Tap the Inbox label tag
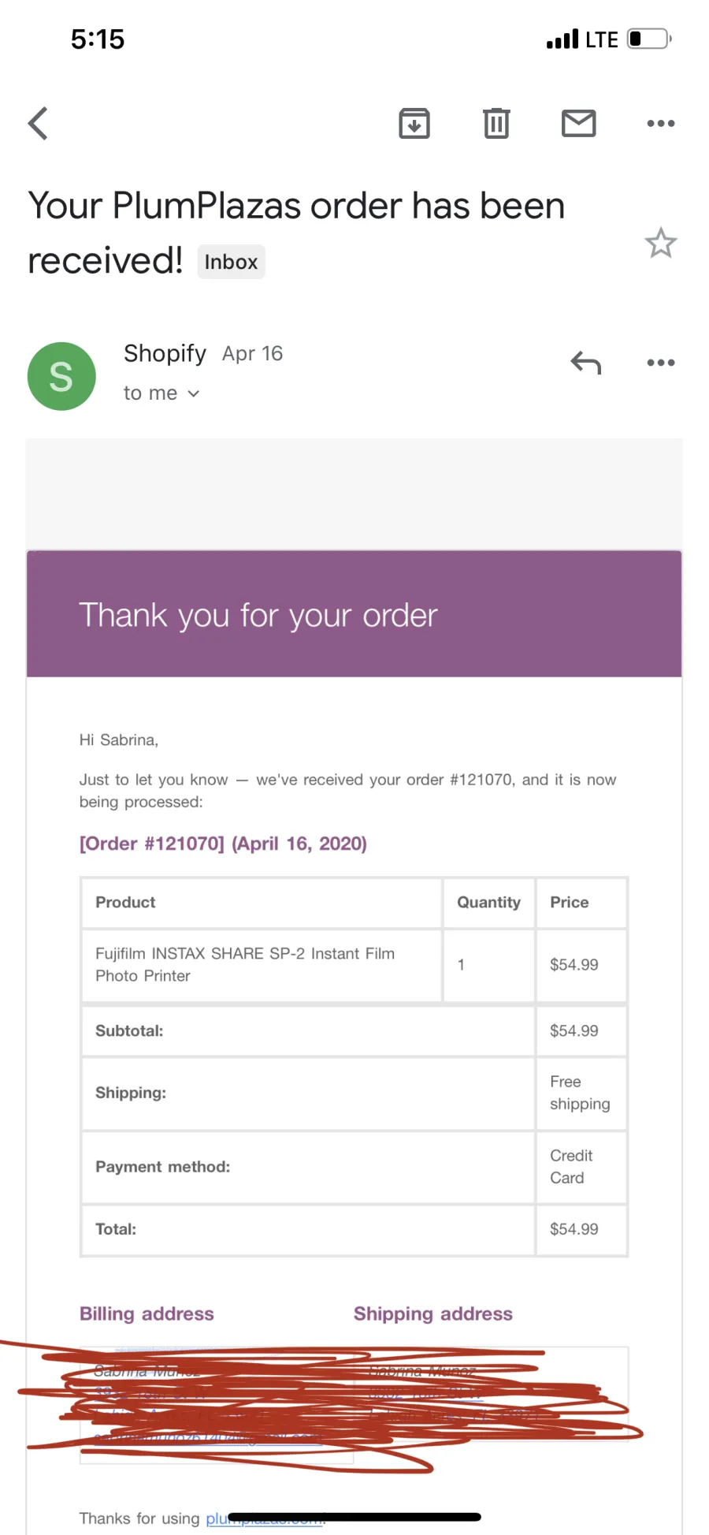This screenshot has width=709, height=1535. [x=231, y=262]
